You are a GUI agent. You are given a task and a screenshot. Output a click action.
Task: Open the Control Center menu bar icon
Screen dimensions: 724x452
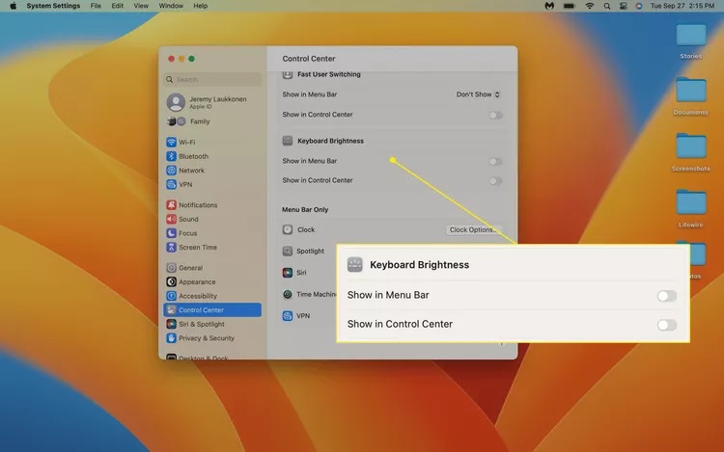624,6
